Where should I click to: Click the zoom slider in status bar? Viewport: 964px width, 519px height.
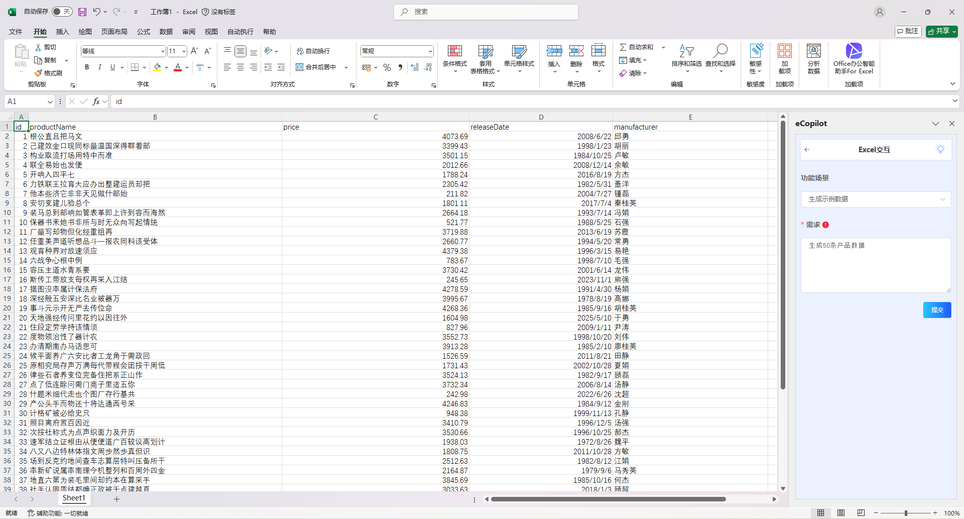[906, 513]
